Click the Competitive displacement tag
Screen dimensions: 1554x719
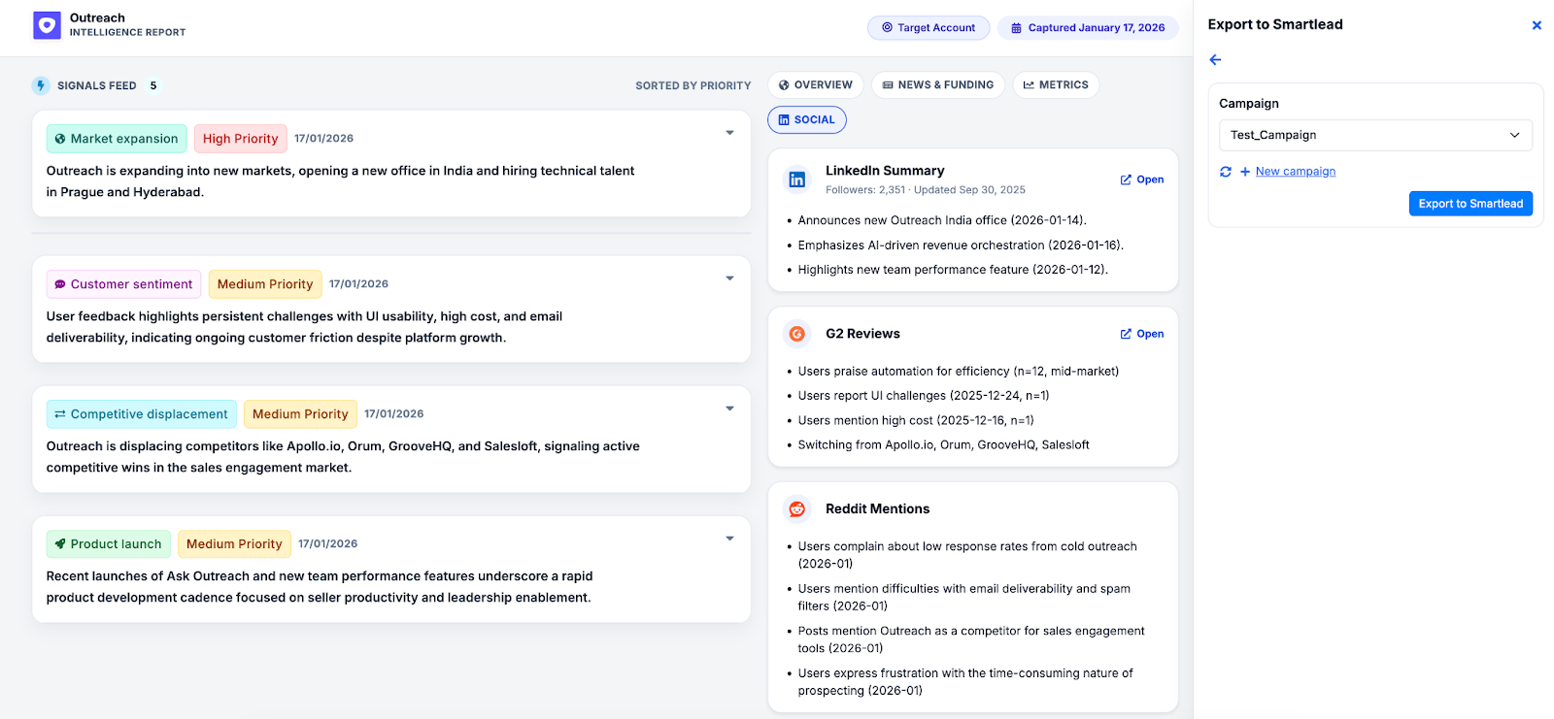tap(142, 414)
